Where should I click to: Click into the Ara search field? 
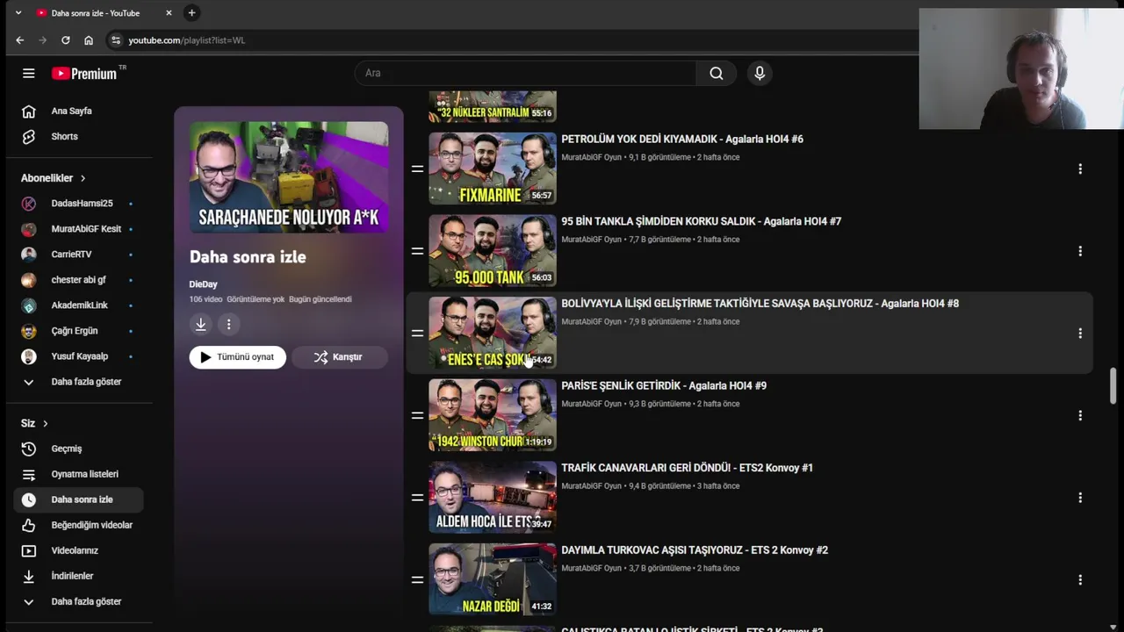[527, 73]
